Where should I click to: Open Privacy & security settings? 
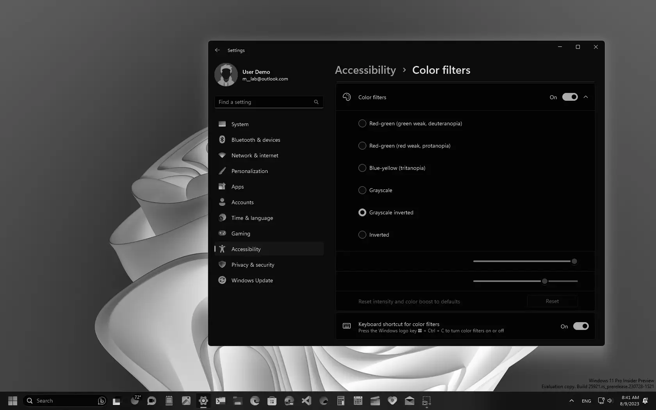252,265
